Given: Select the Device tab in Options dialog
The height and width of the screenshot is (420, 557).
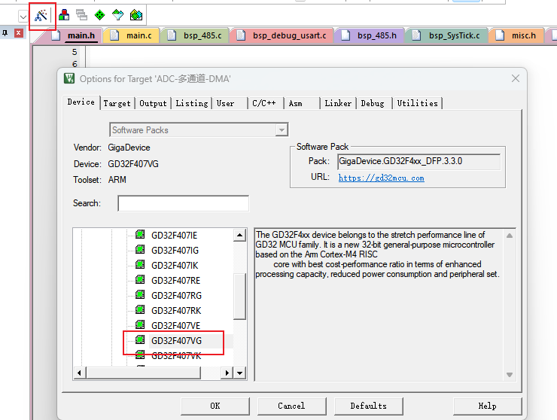Looking at the screenshot, I should point(81,102).
